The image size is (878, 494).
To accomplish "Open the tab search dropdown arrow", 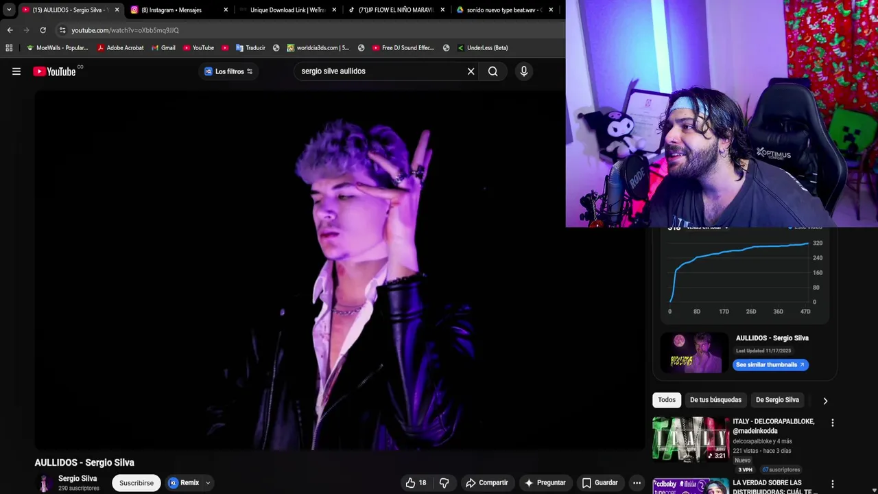I will [x=9, y=10].
